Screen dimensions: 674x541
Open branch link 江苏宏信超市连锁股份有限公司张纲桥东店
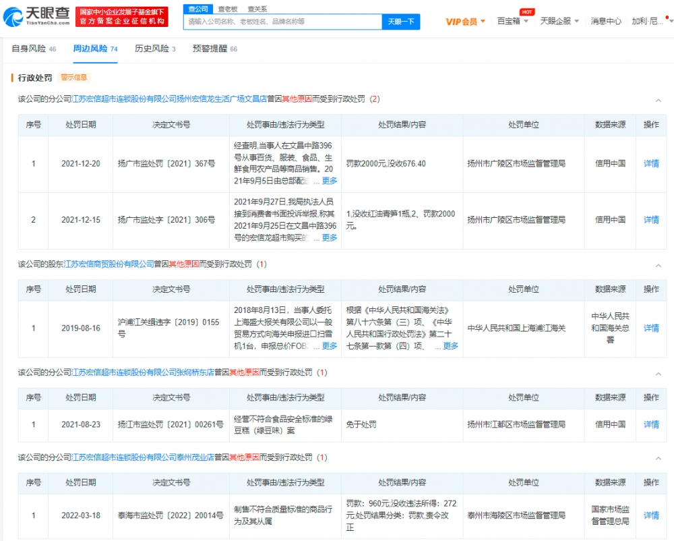[142, 372]
